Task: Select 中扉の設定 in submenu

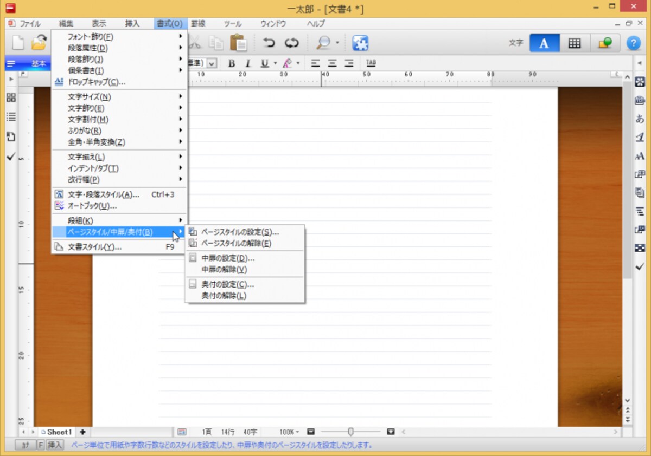Action: click(245, 258)
